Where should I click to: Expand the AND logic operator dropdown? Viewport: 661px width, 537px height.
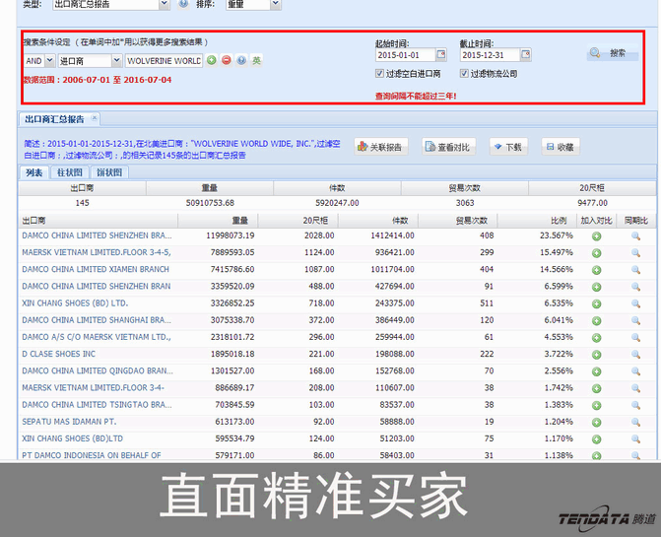pos(49,61)
